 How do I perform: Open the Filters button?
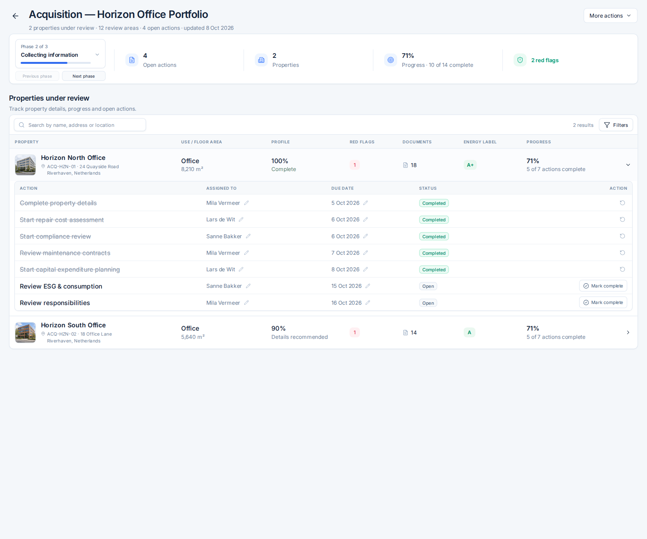pos(616,125)
